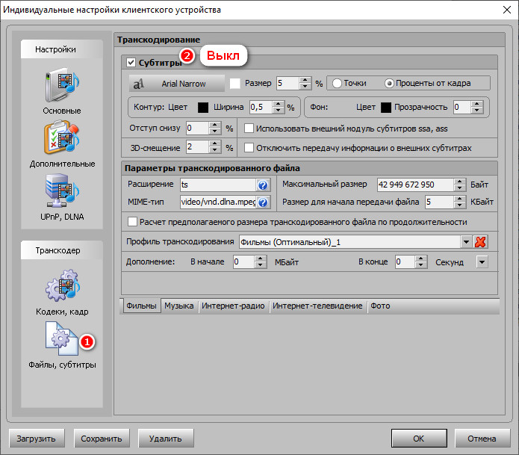Open the Секунд units dropdown arrow
The width and height of the screenshot is (519, 455).
click(481, 262)
